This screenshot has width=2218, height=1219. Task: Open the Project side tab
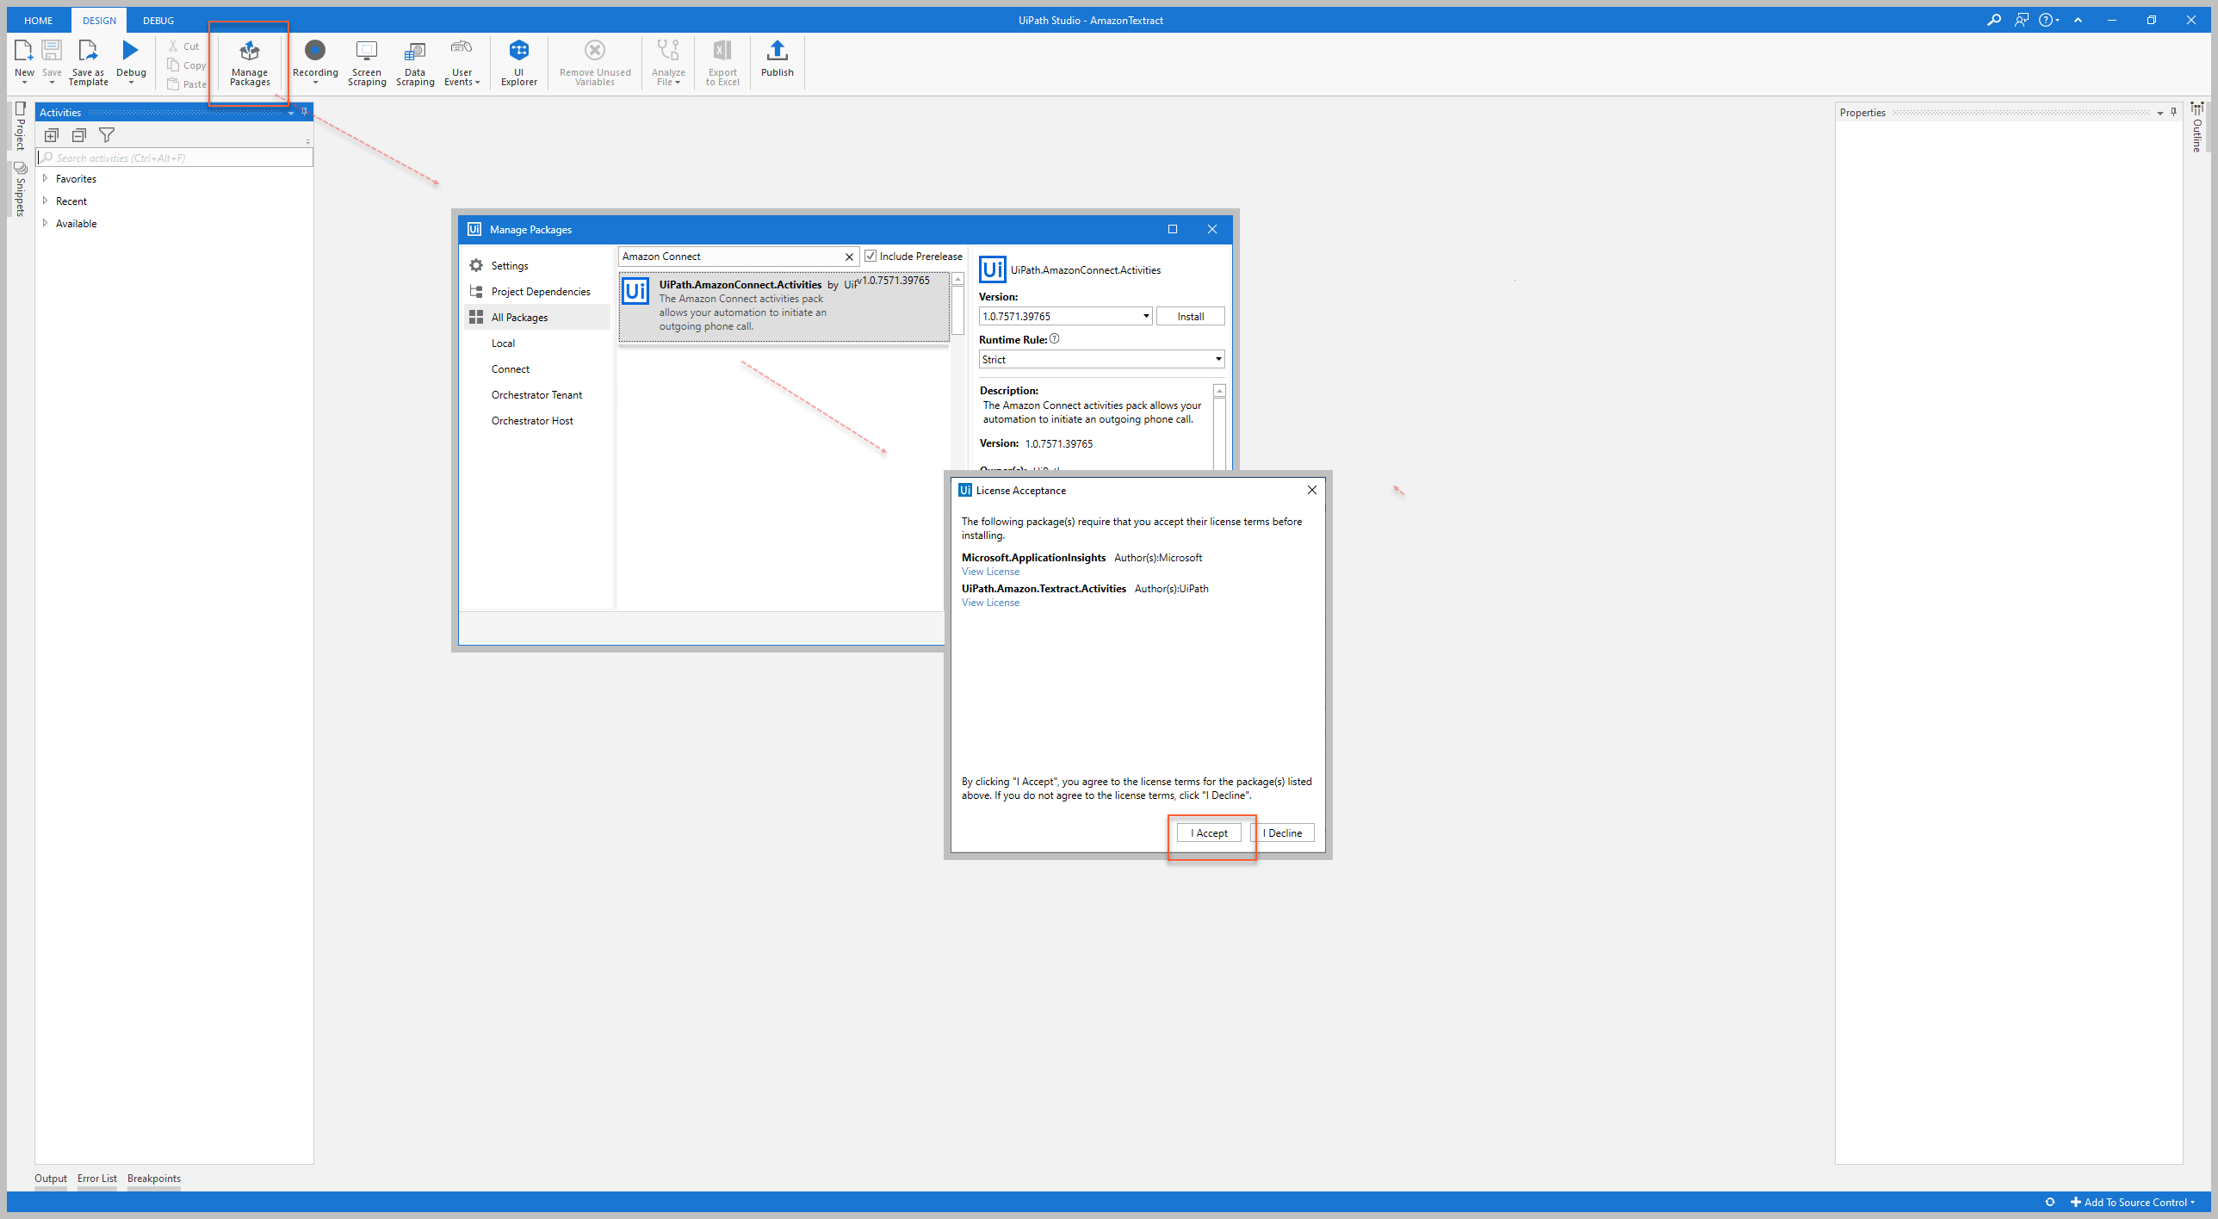(x=21, y=126)
